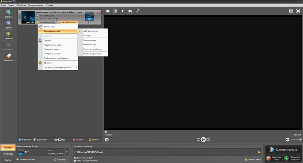The height and width of the screenshot is (163, 303).
Task: Enable 'Применить для всех' under format
Action: pos(18,160)
